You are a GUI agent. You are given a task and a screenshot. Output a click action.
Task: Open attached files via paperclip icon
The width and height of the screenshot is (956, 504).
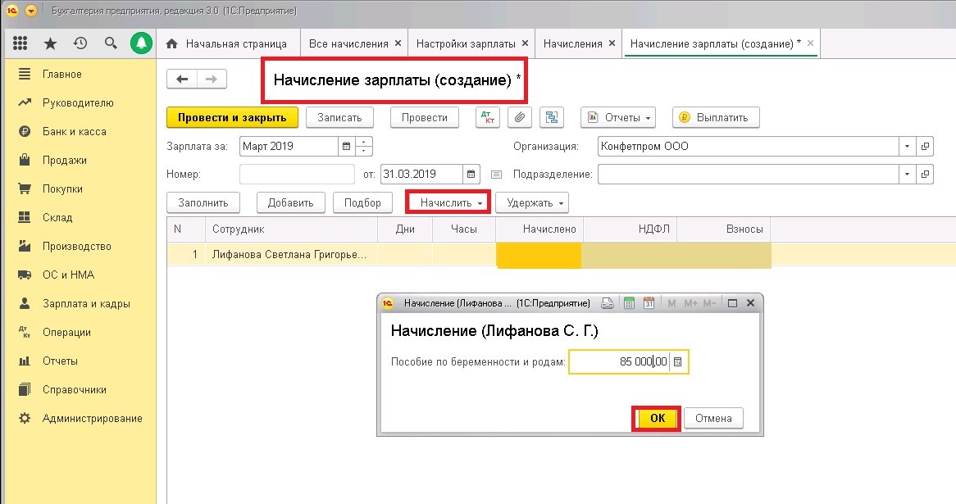(x=519, y=117)
